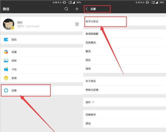Open 勿扰模式 settings
The height and width of the screenshot is (132, 166).
[x=125, y=43]
